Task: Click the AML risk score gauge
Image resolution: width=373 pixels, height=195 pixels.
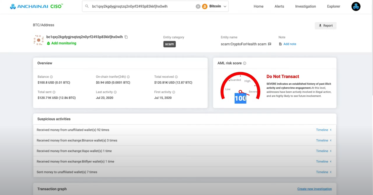Action: pyautogui.click(x=241, y=86)
